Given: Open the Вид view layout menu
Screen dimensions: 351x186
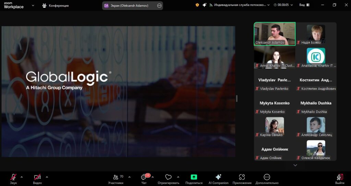Looking at the screenshot, I should pyautogui.click(x=304, y=5).
